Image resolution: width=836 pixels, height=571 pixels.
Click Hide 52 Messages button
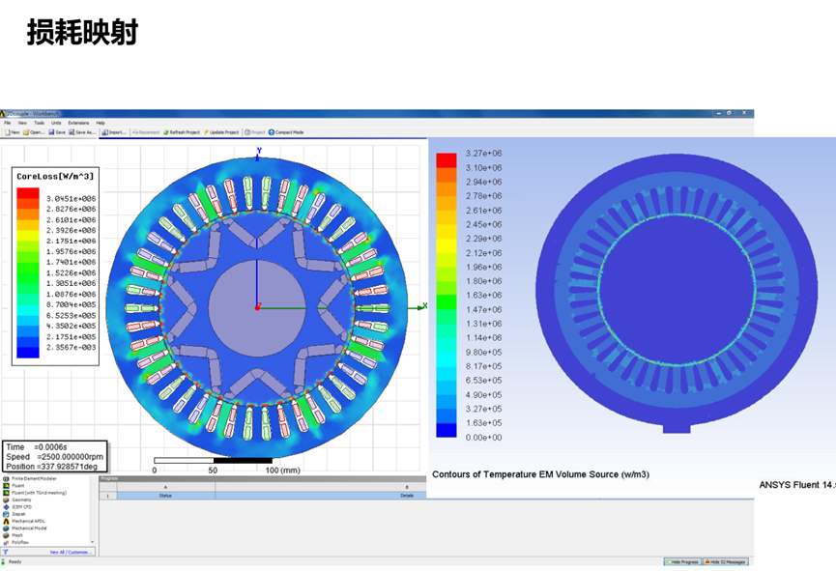726,562
